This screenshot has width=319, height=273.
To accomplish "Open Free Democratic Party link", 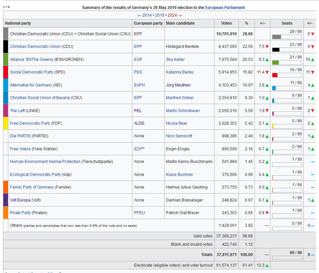I will [30, 123].
